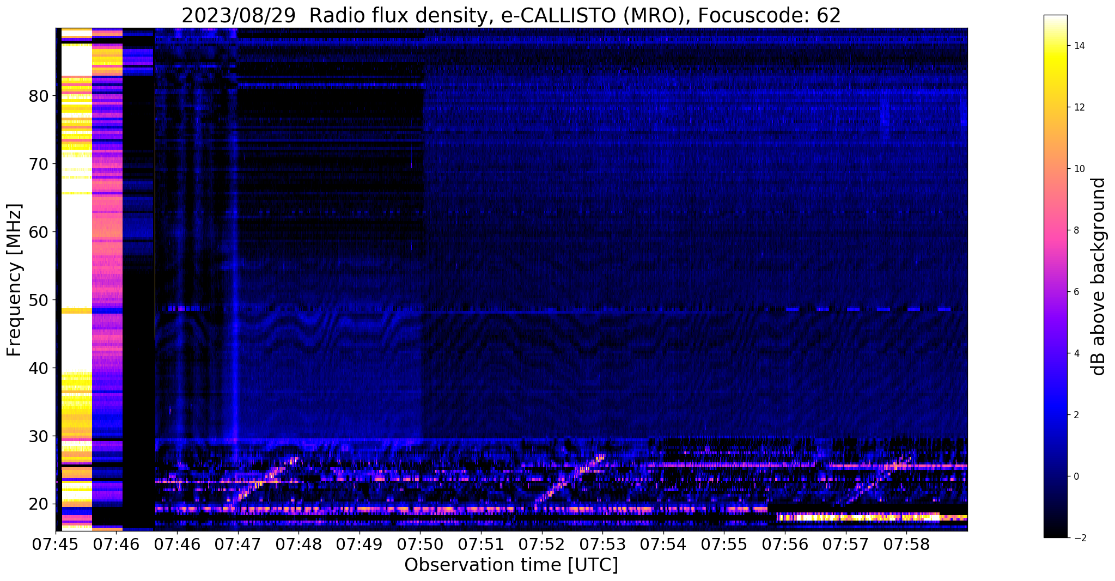The height and width of the screenshot is (581, 1115).
Task: Select the 20 MHz frequency tick label
Action: (x=39, y=504)
